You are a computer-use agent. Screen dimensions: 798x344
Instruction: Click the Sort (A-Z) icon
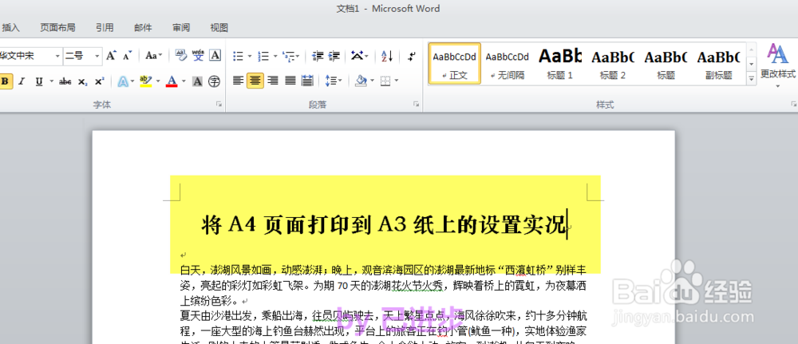click(387, 56)
